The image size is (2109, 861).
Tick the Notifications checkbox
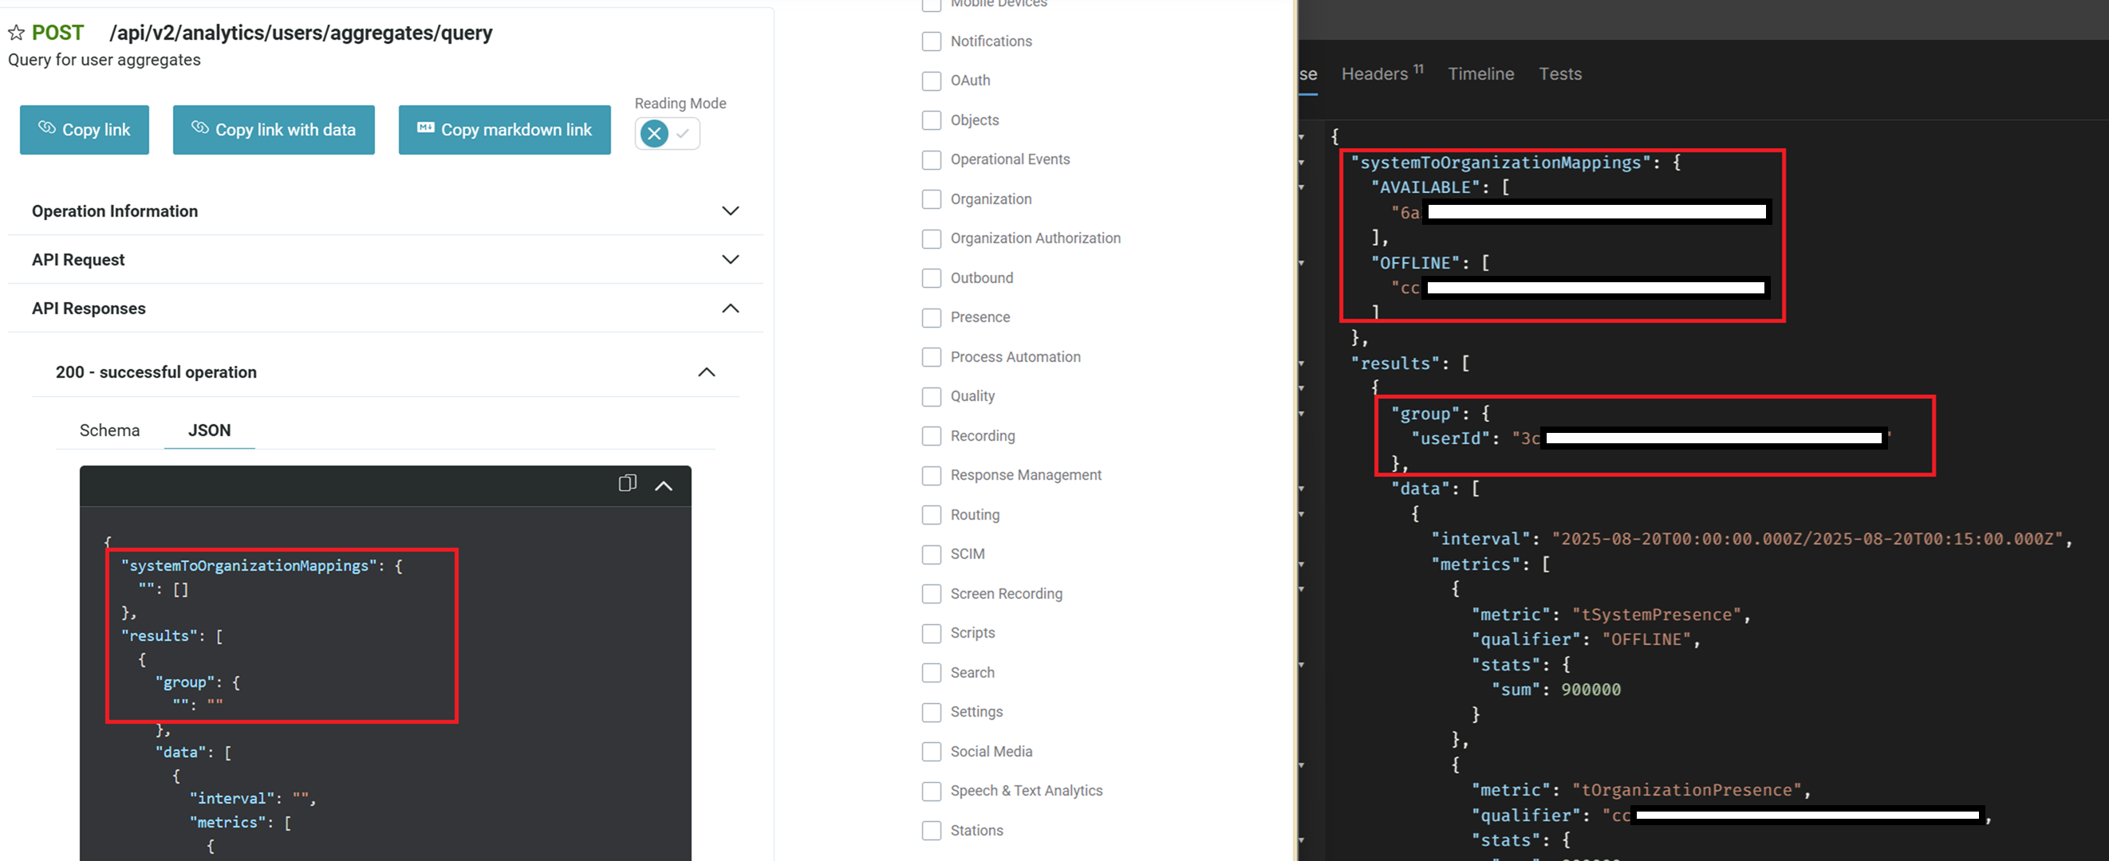[931, 41]
